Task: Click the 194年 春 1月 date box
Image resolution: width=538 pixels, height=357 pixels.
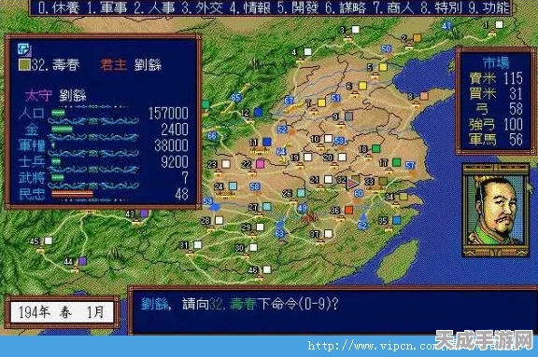Action: tap(62, 312)
